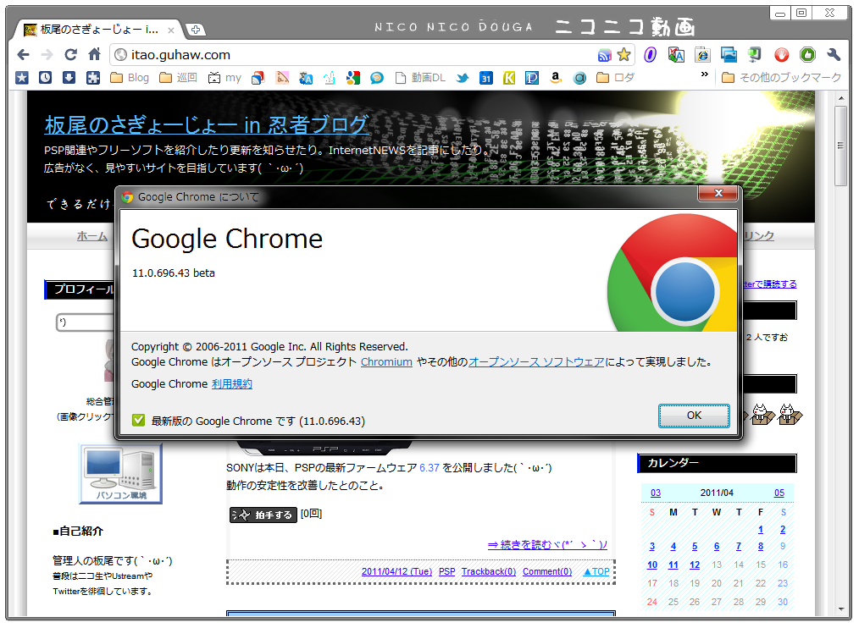Open the downloads arrow bookmark icon

(x=69, y=78)
